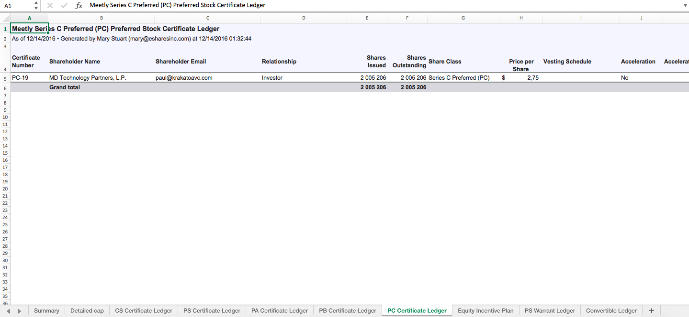
Task: Click the Name Box showing A1
Action: 17,6
